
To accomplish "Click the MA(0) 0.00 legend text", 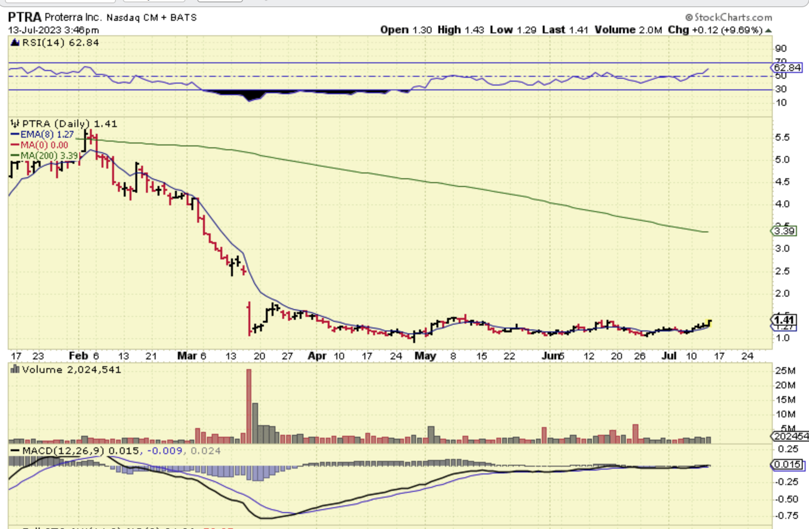I will tap(44, 145).
